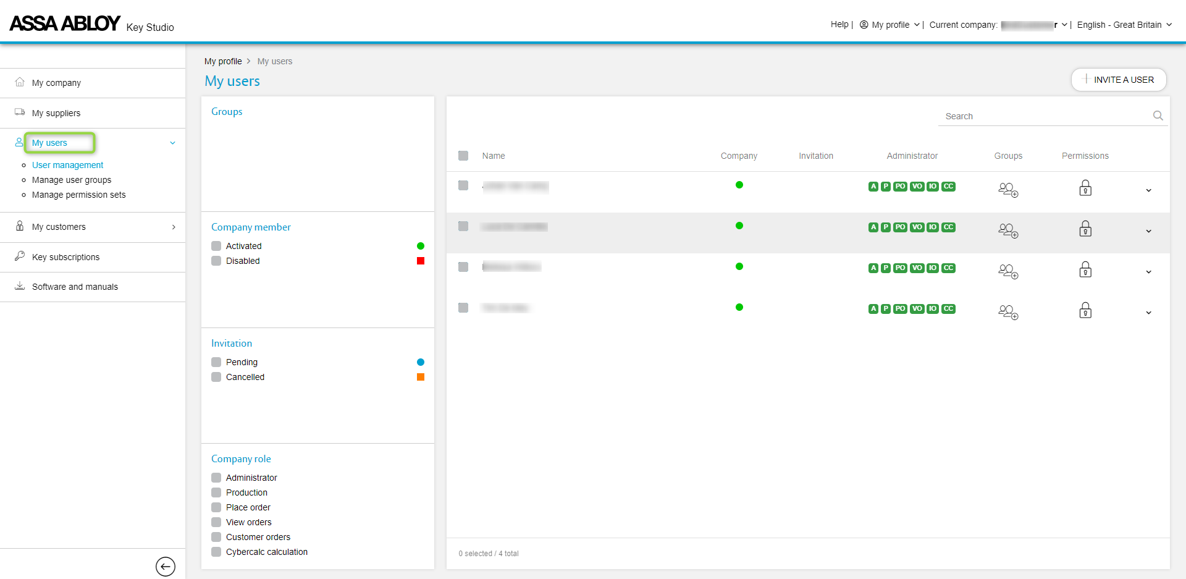1186x579 pixels.
Task: Check the Production role filter
Action: point(216,492)
